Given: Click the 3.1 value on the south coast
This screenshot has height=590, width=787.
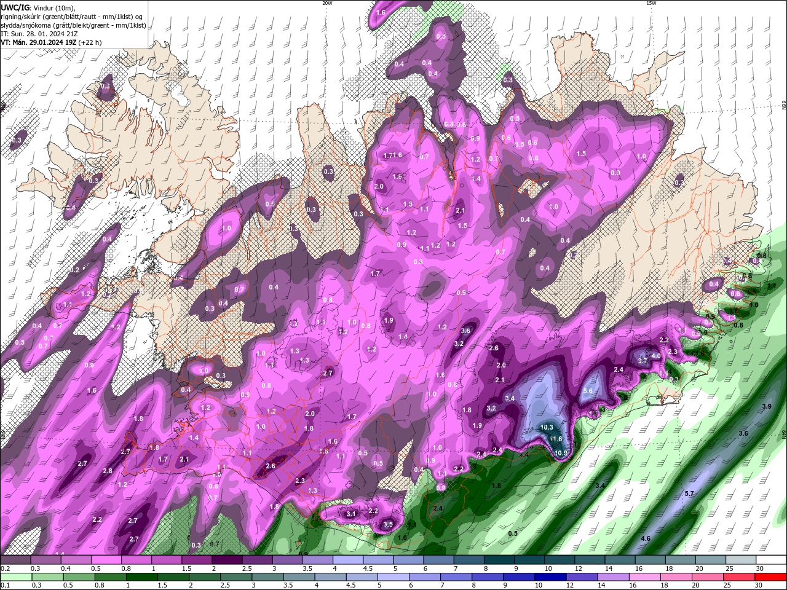Looking at the screenshot, I should point(351,513).
